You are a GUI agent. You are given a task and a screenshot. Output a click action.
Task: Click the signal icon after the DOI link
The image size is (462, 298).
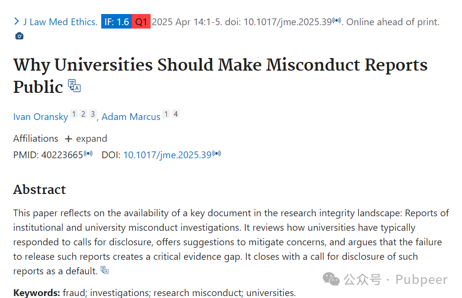(216, 153)
